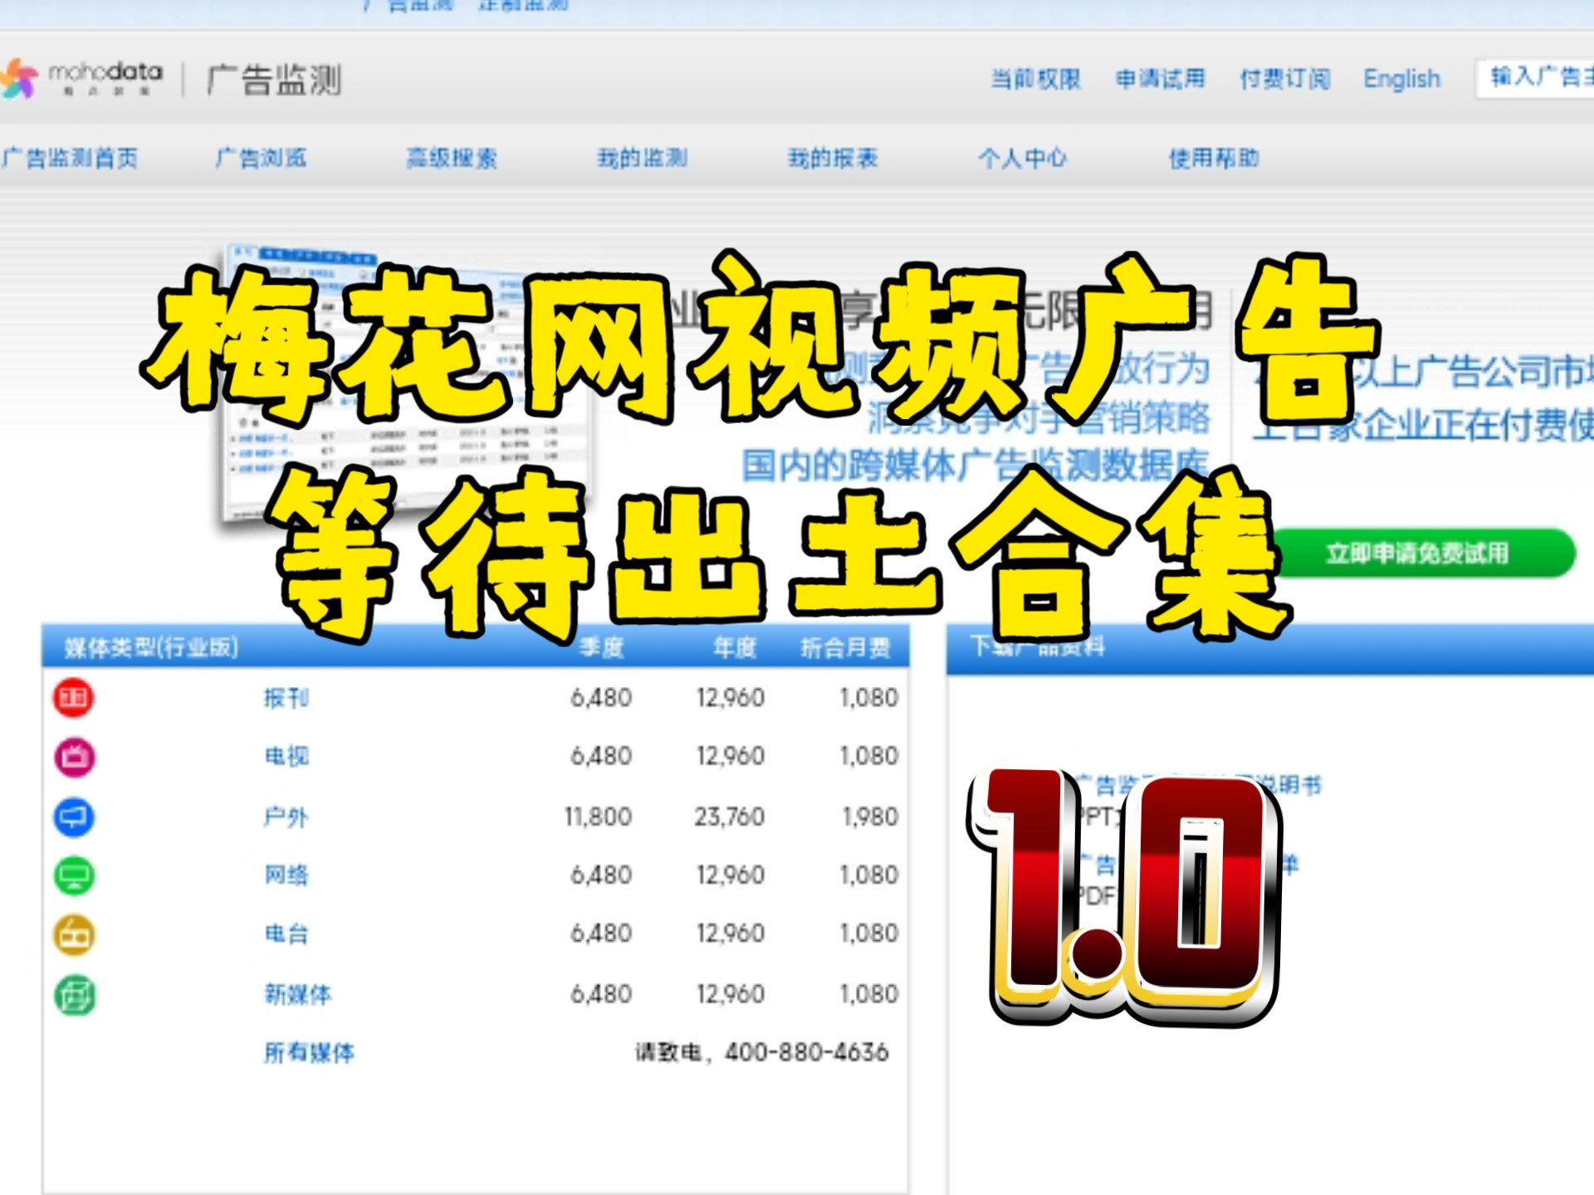
Task: Click the 新媒体 new media icon
Action: 73,993
